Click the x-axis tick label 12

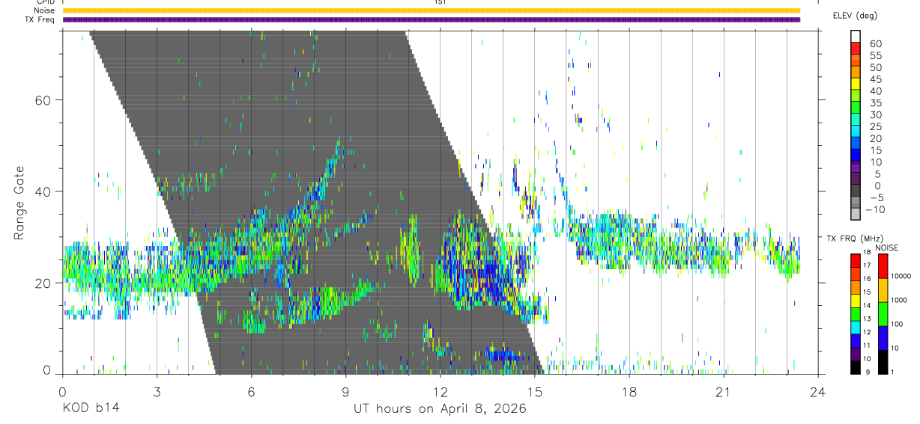[440, 392]
